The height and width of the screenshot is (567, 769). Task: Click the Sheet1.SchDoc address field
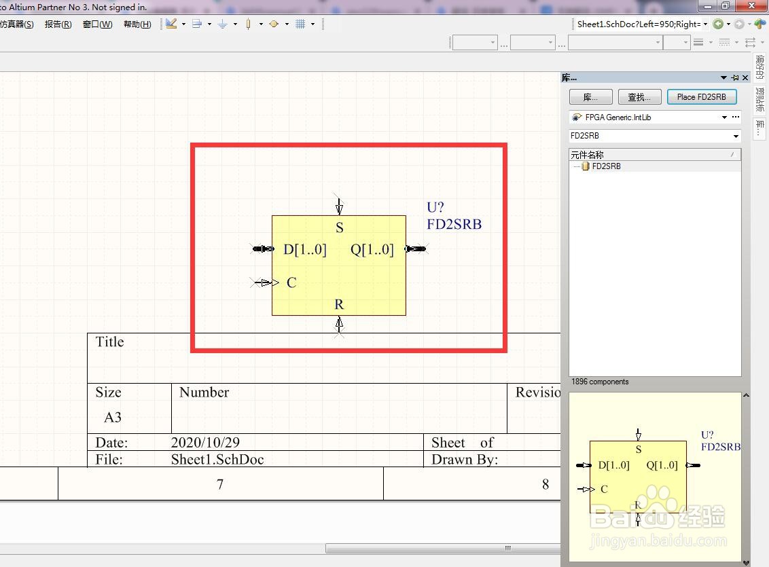click(x=638, y=24)
